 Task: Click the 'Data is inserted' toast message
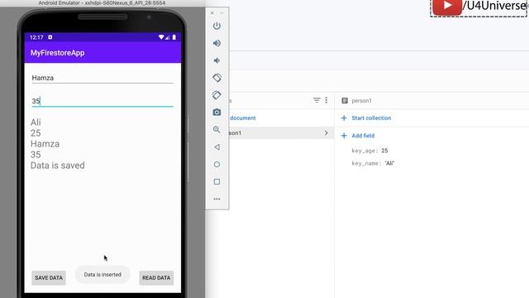[x=102, y=275]
